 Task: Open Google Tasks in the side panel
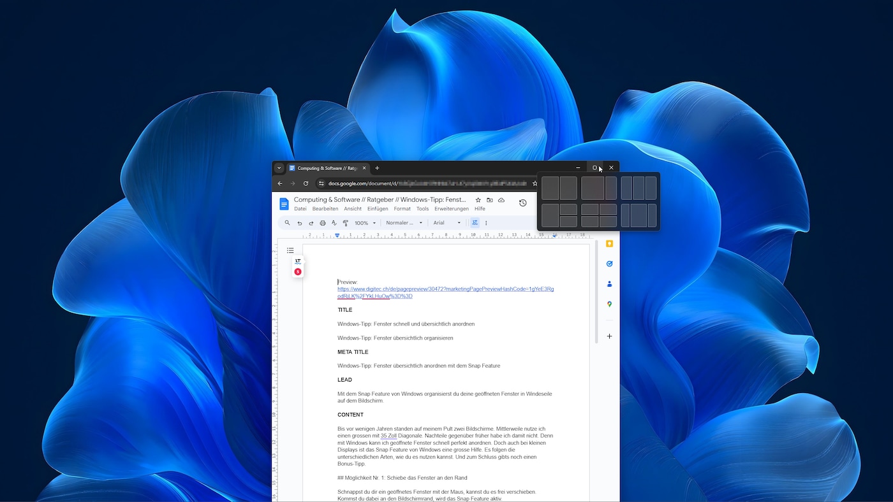click(x=609, y=264)
